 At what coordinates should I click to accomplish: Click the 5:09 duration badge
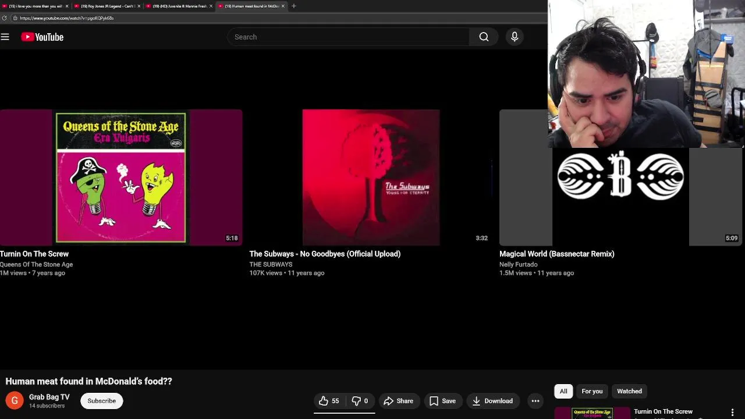point(732,238)
